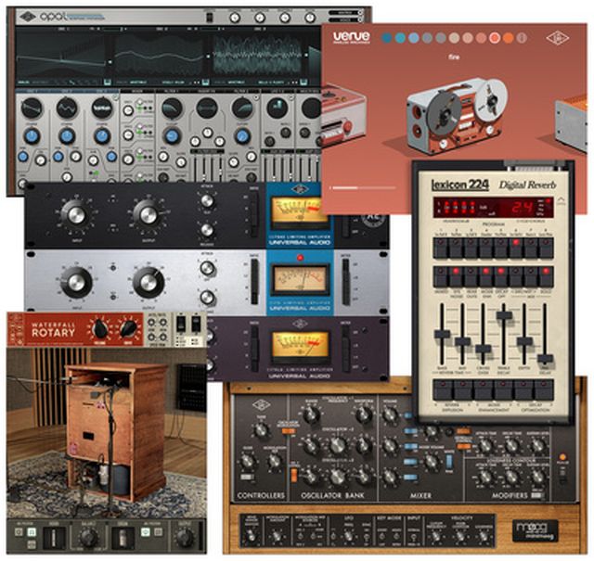The image size is (594, 561).
Task: Click Minimoog CONTROLLERS section label
Action: (261, 495)
